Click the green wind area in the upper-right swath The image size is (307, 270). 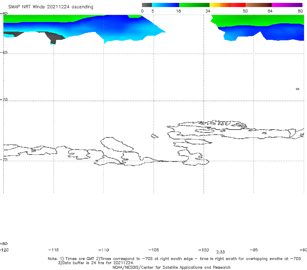258,20
